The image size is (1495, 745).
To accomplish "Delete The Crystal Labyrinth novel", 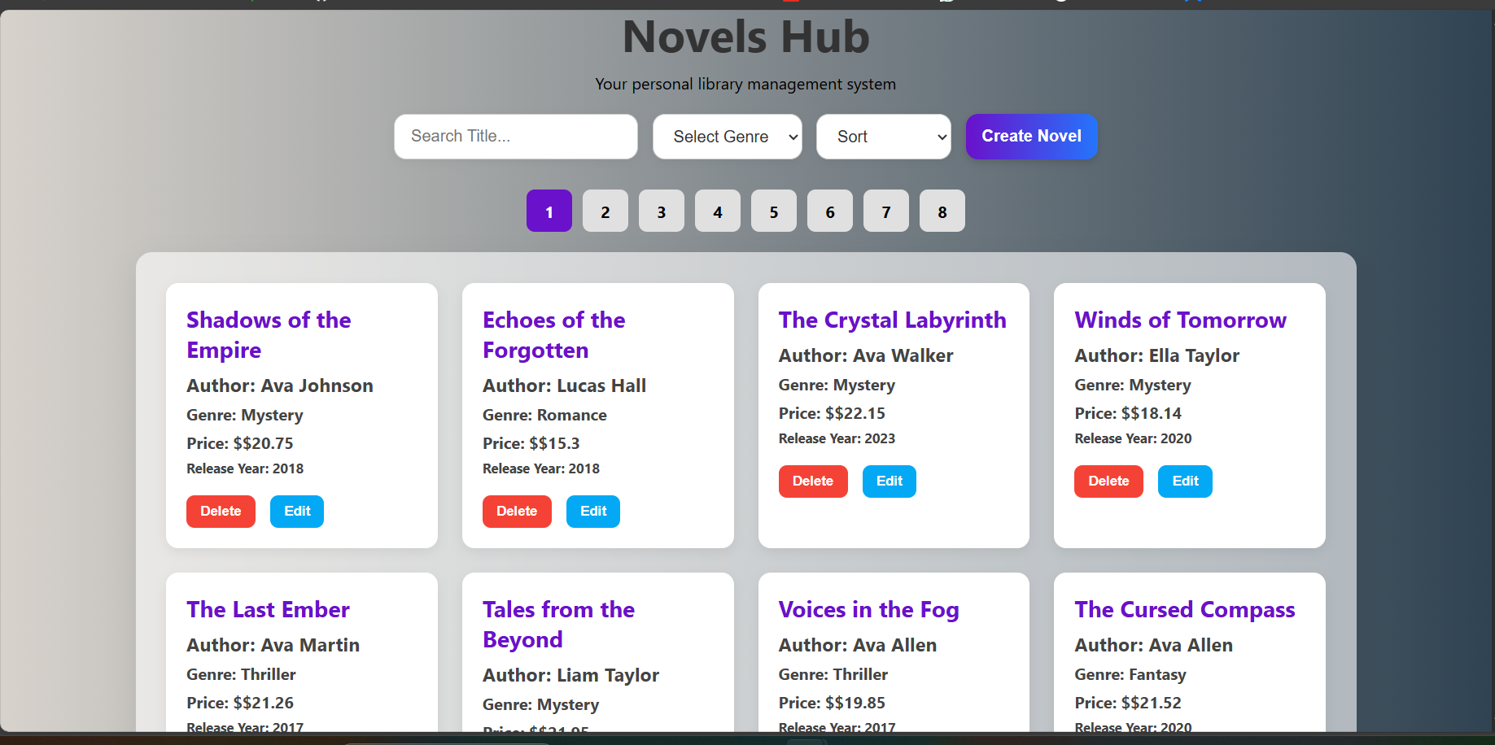I will pos(812,481).
